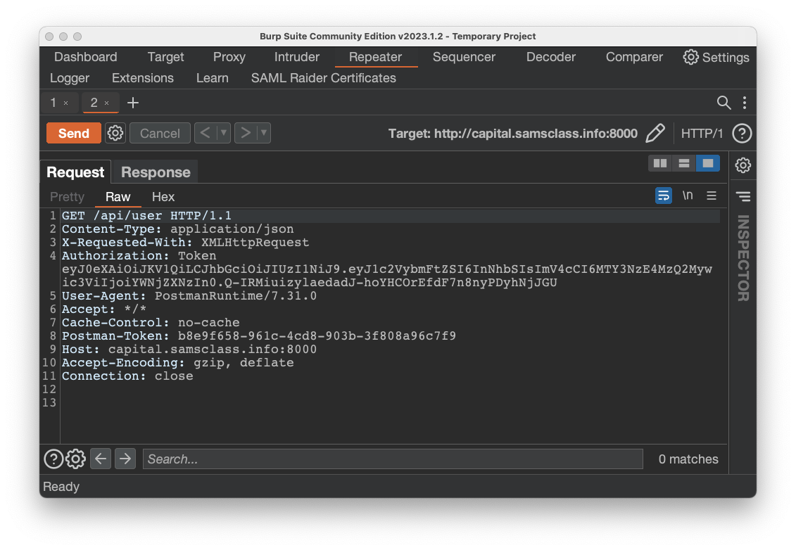This screenshot has width=796, height=550.
Task: Open the Logger tab
Action: 70,78
